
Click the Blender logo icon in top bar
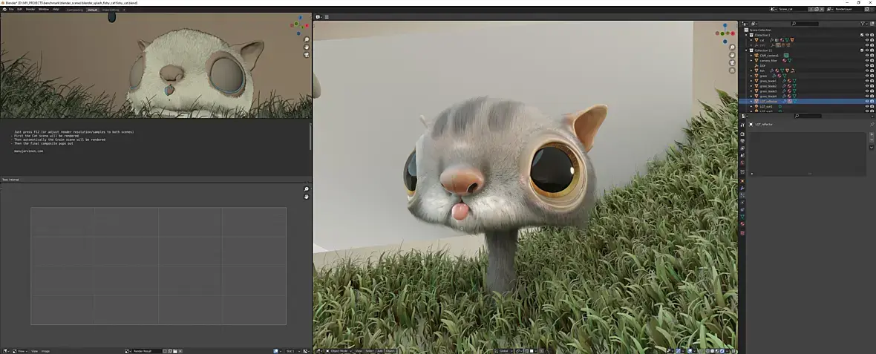(4, 10)
